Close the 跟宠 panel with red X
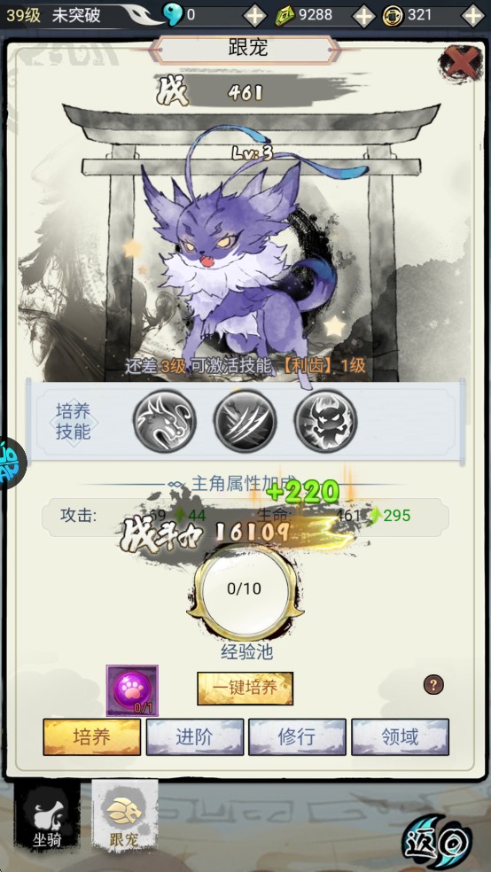 click(x=460, y=62)
